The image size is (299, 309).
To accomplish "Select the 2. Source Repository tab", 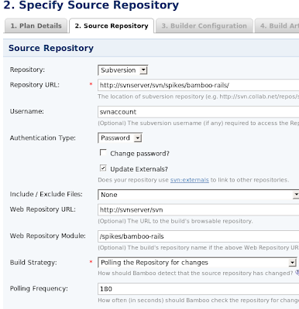I will pos(112,25).
